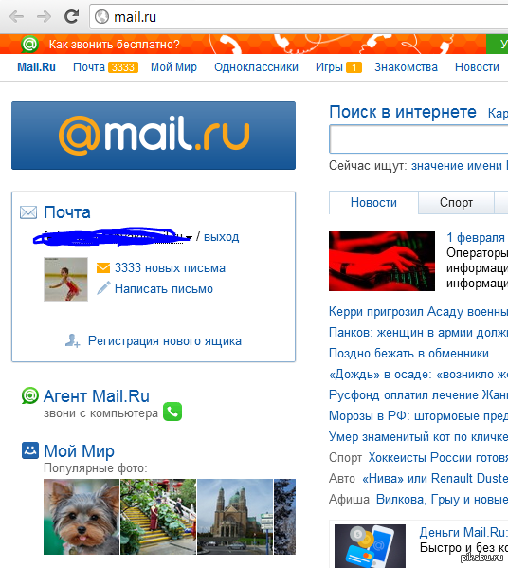Open Знакомства in the top navigation
This screenshot has height=568, width=508.
pos(406,67)
